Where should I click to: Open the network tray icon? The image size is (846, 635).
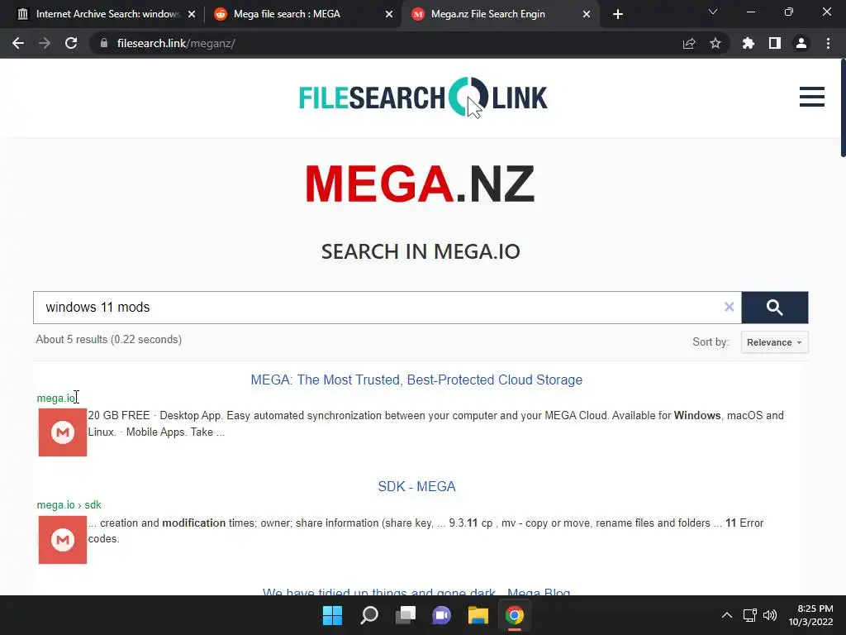tap(750, 615)
